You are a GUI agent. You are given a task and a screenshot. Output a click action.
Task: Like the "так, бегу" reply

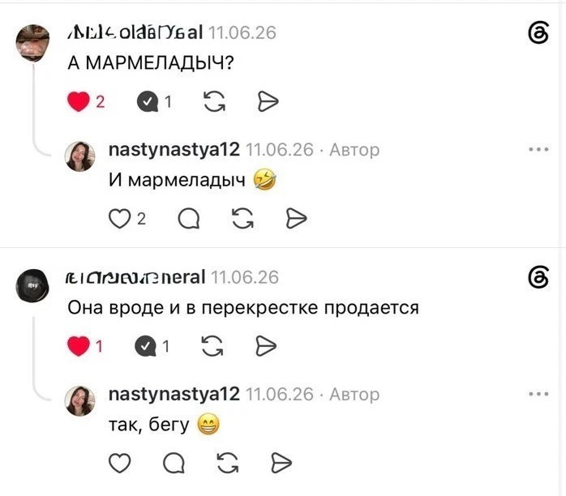(119, 463)
